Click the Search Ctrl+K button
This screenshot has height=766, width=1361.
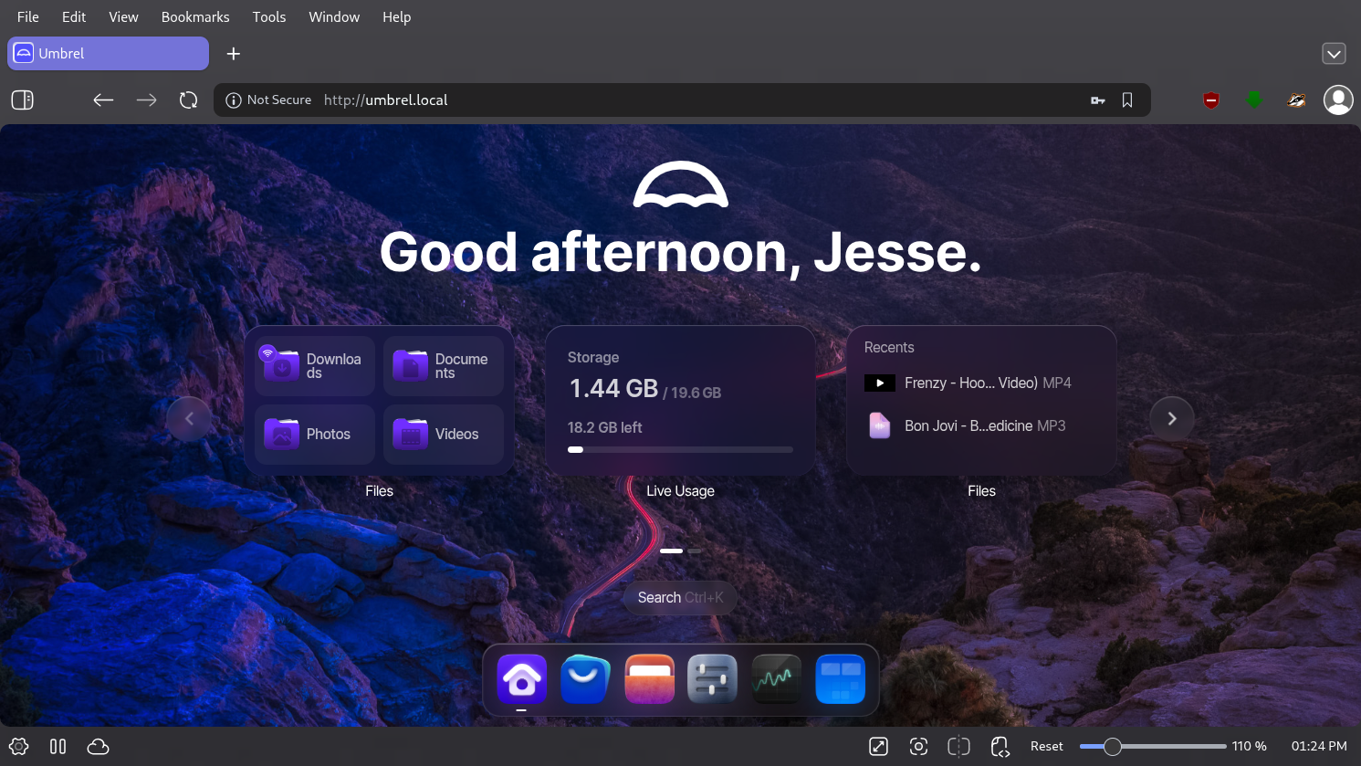(x=680, y=597)
